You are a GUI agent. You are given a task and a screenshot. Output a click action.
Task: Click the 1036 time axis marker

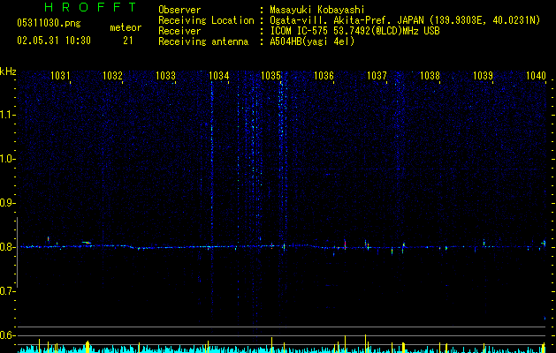click(324, 76)
